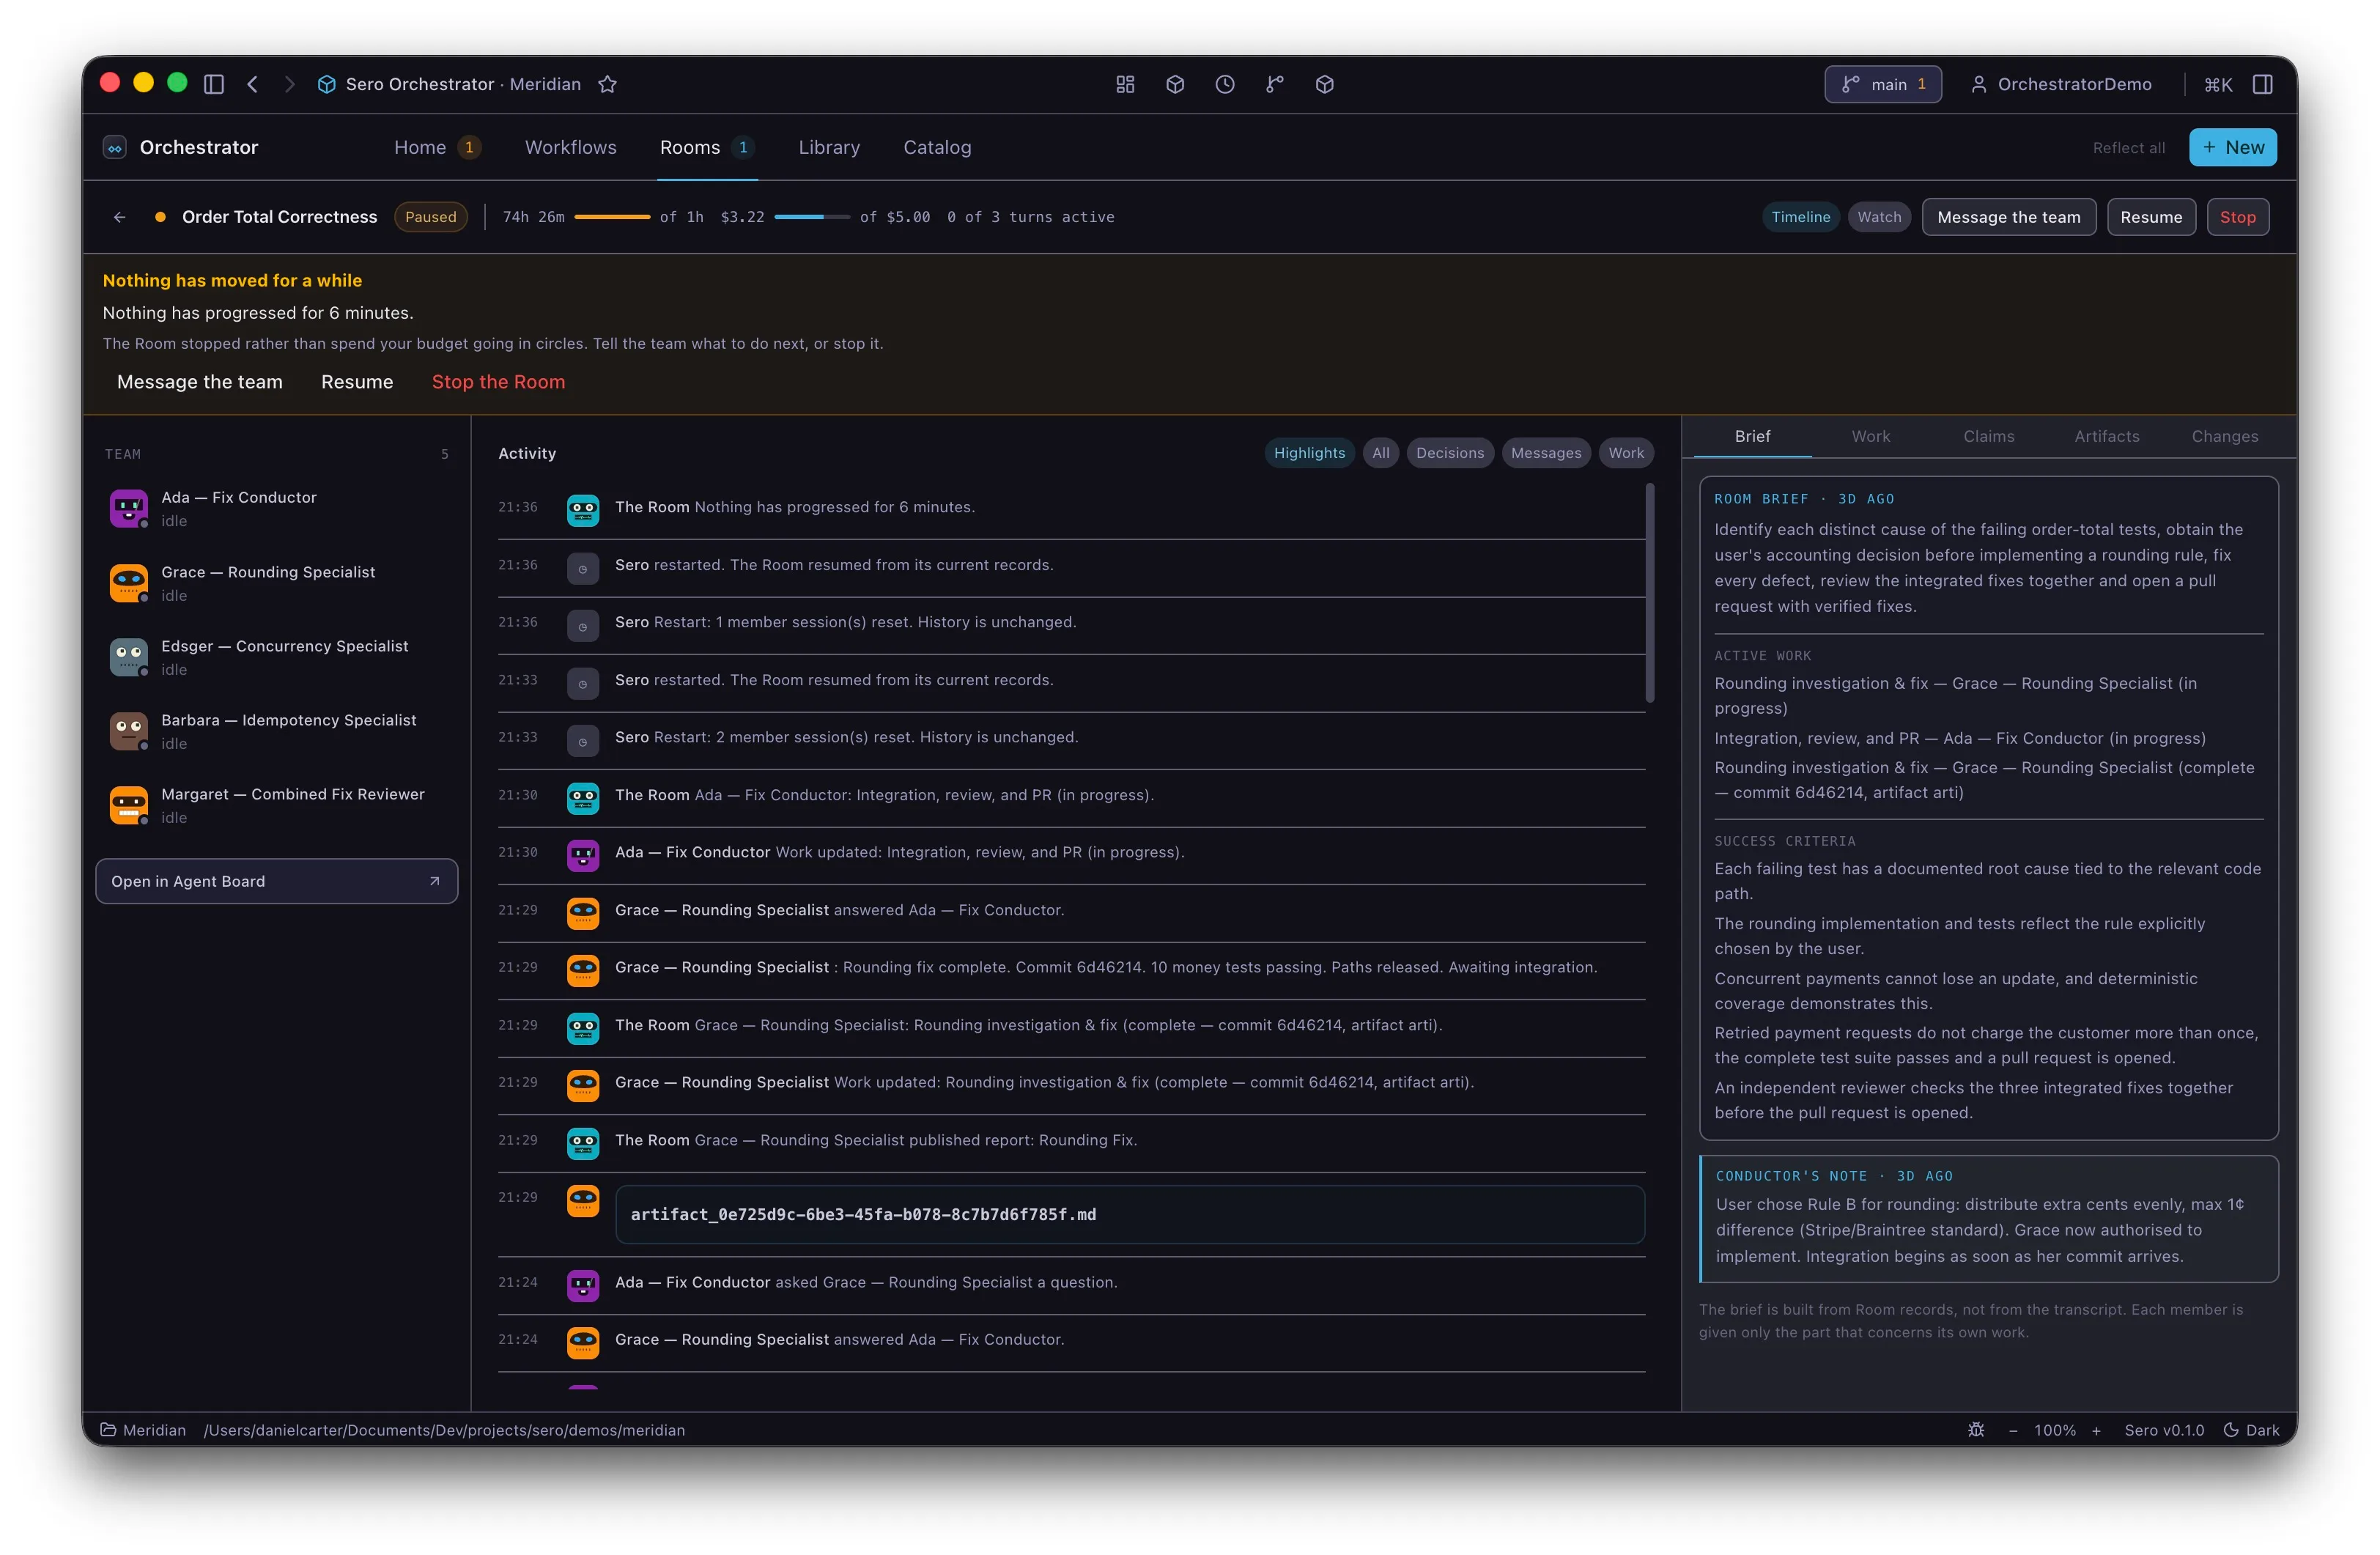Open the Home tab
Viewport: 2380px width, 1555px height.
pyautogui.click(x=437, y=147)
